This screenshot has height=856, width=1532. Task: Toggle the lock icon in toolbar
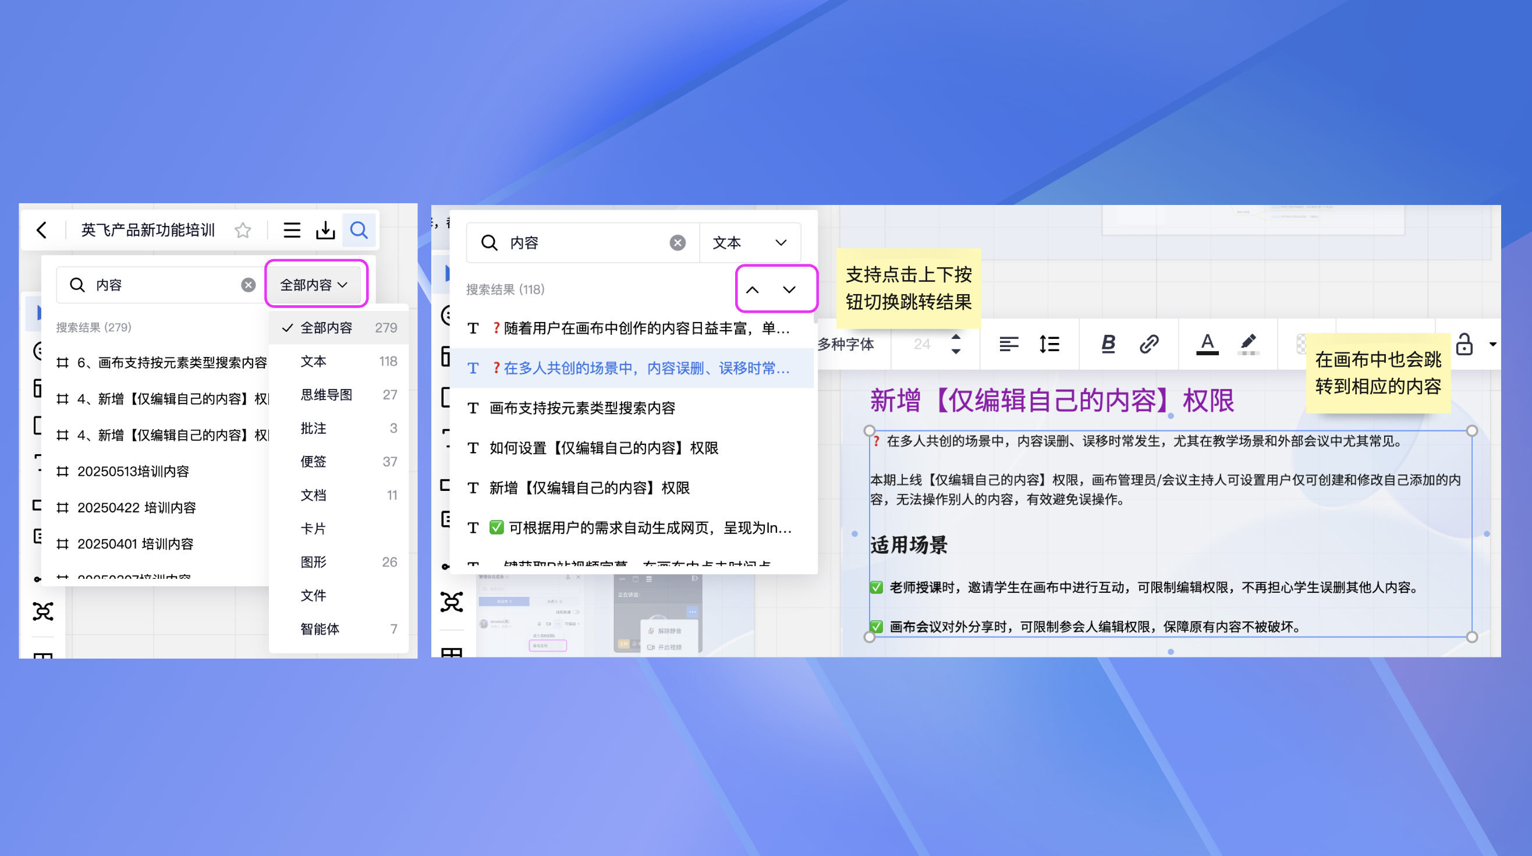pos(1464,344)
